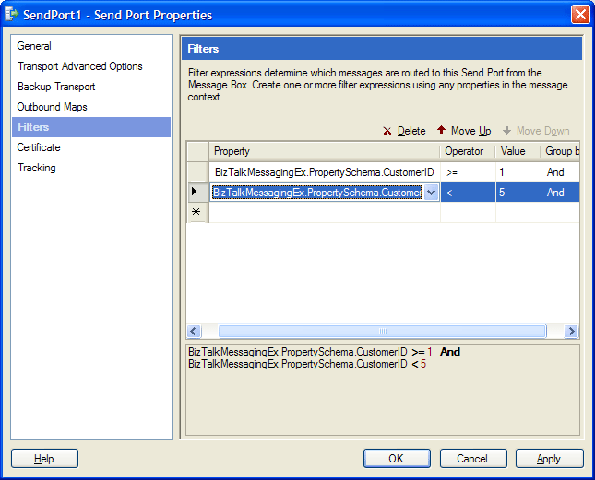
Task: Click the CustomerID < 5 expression line
Action: [x=307, y=364]
